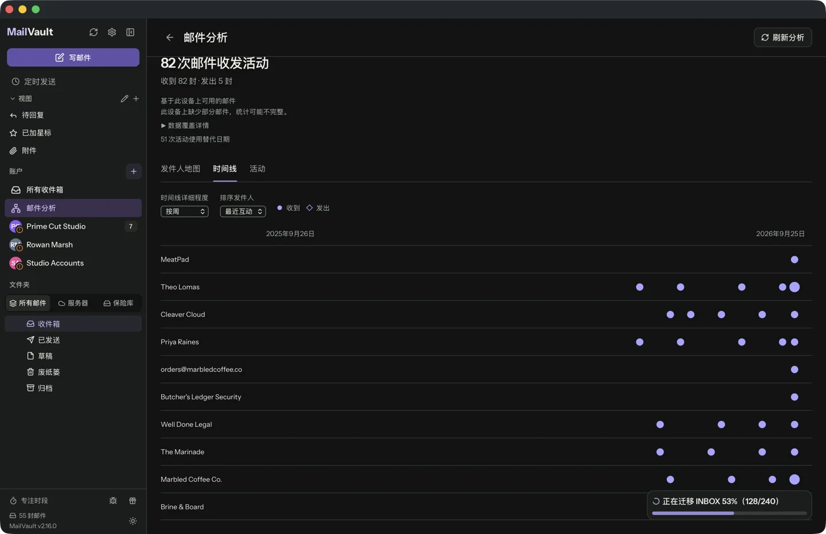Image resolution: width=826 pixels, height=534 pixels.
Task: Click the back arrow next to 邮件分析
Action: pyautogui.click(x=170, y=37)
